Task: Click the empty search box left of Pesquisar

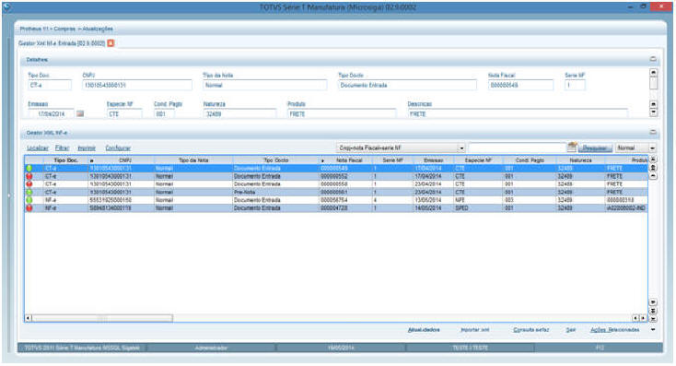Action: click(x=517, y=148)
